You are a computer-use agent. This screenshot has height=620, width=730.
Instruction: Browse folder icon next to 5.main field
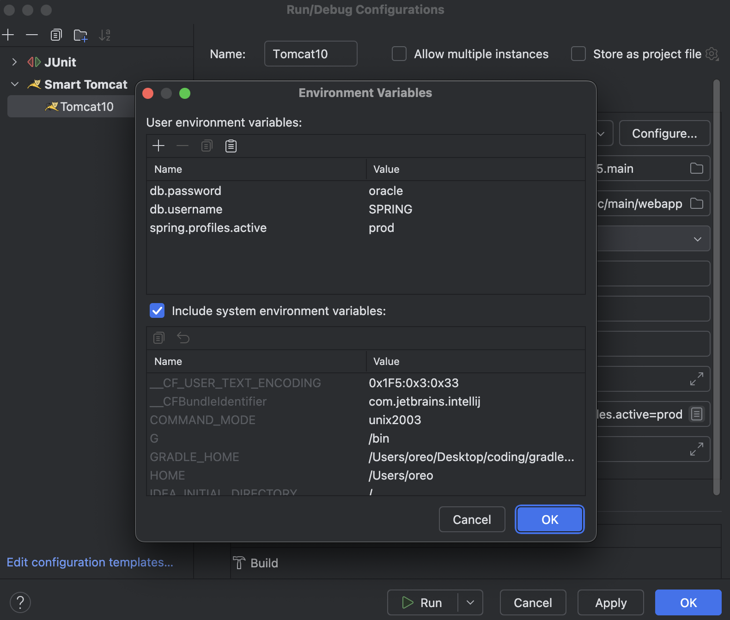point(697,168)
